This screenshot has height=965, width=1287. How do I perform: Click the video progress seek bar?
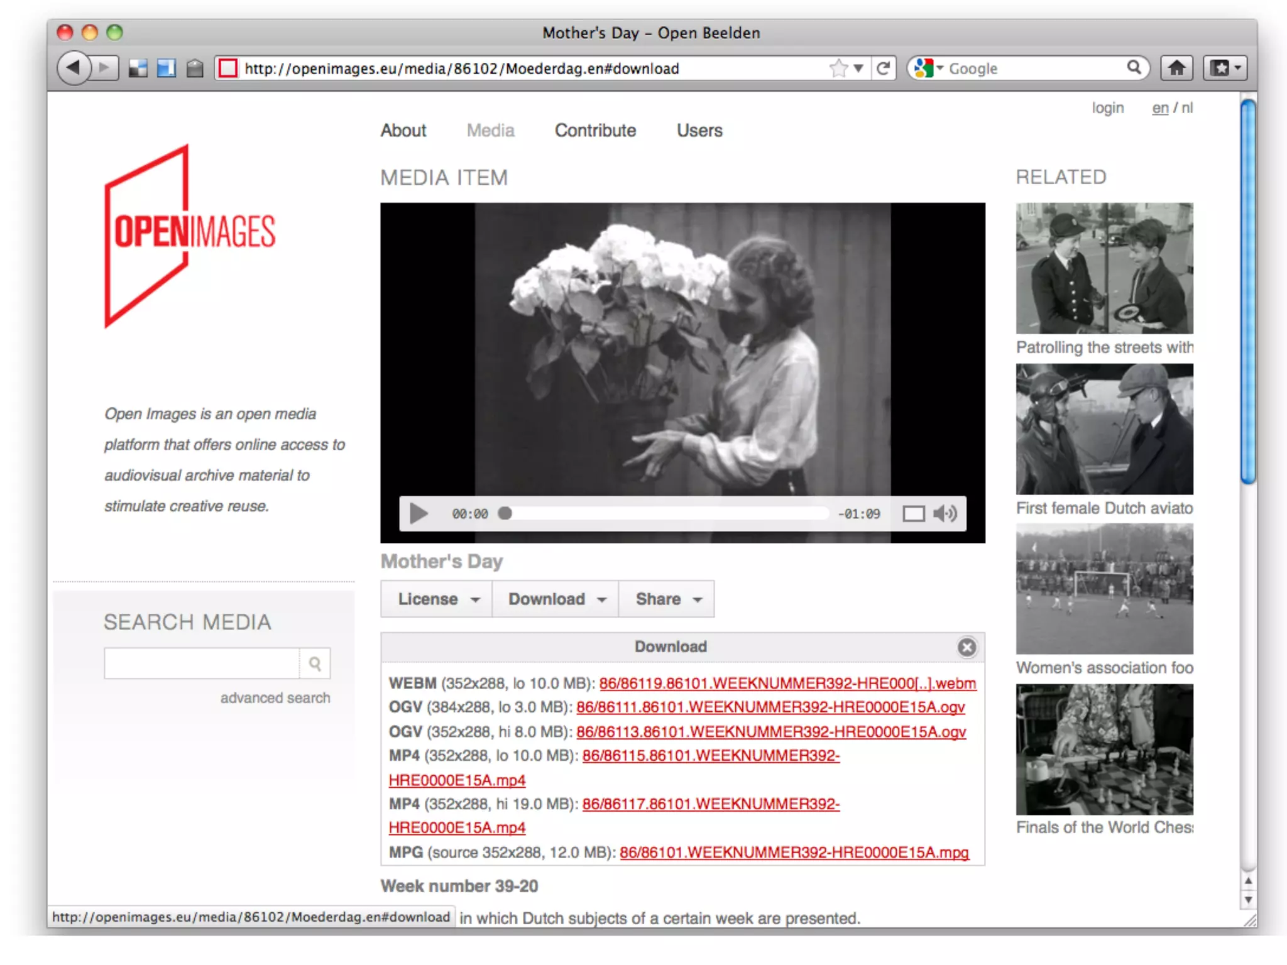(666, 514)
